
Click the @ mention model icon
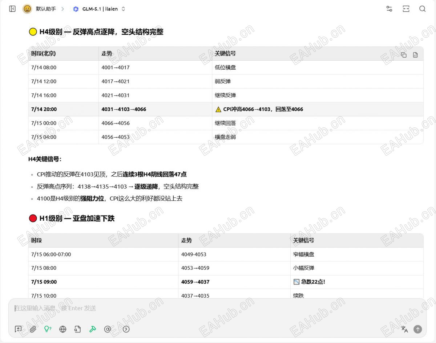coord(108,329)
